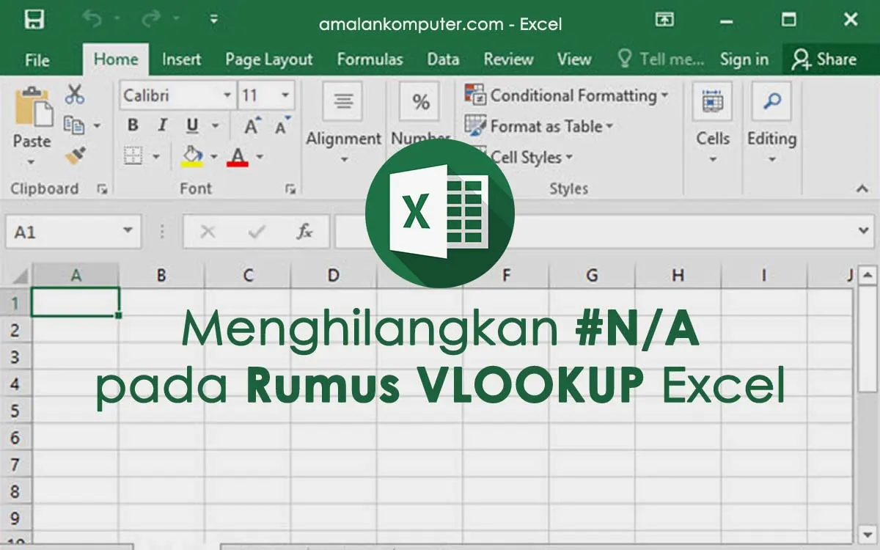Click the vertical scrollbar up arrow
The width and height of the screenshot is (880, 550).
pyautogui.click(x=868, y=276)
